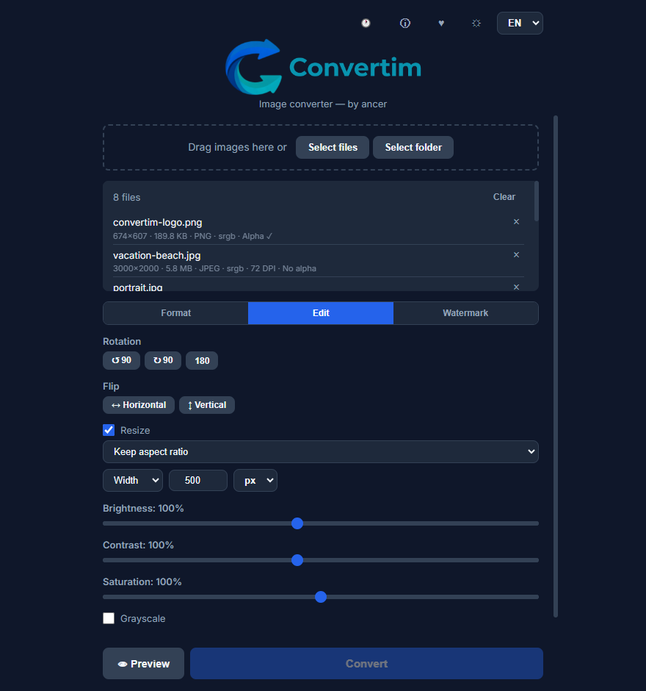
Task: Remove vacation-beach.jpg with its X
Action: (516, 255)
